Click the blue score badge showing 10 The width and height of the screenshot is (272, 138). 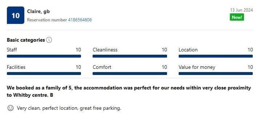pos(16,15)
